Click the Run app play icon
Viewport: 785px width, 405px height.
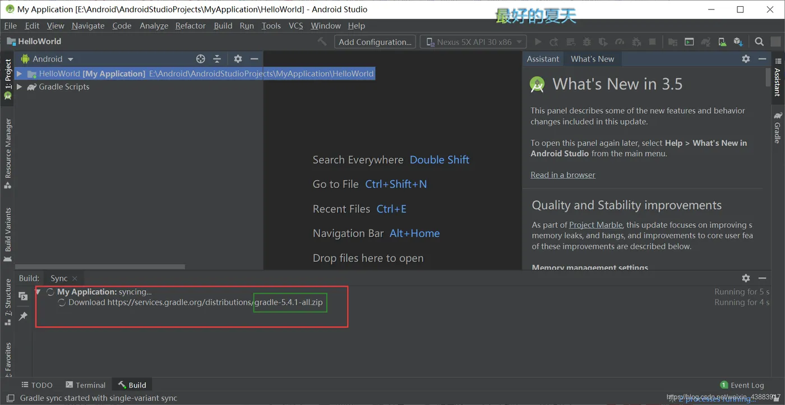click(538, 42)
